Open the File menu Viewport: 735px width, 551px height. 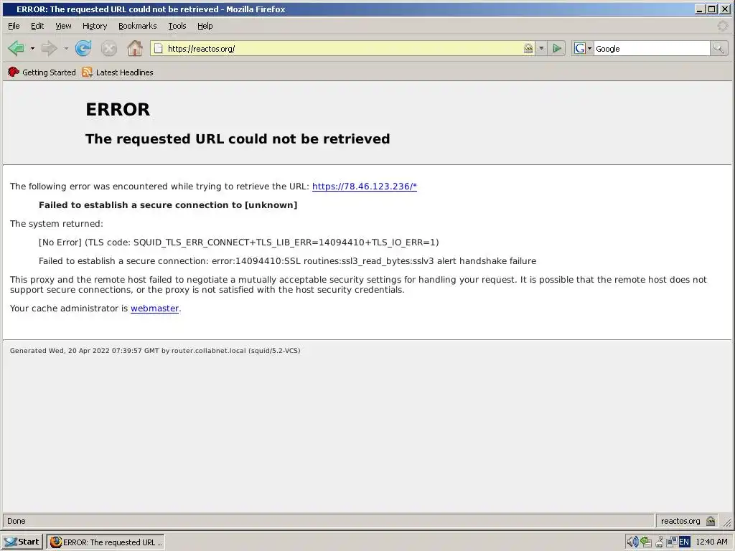(14, 26)
